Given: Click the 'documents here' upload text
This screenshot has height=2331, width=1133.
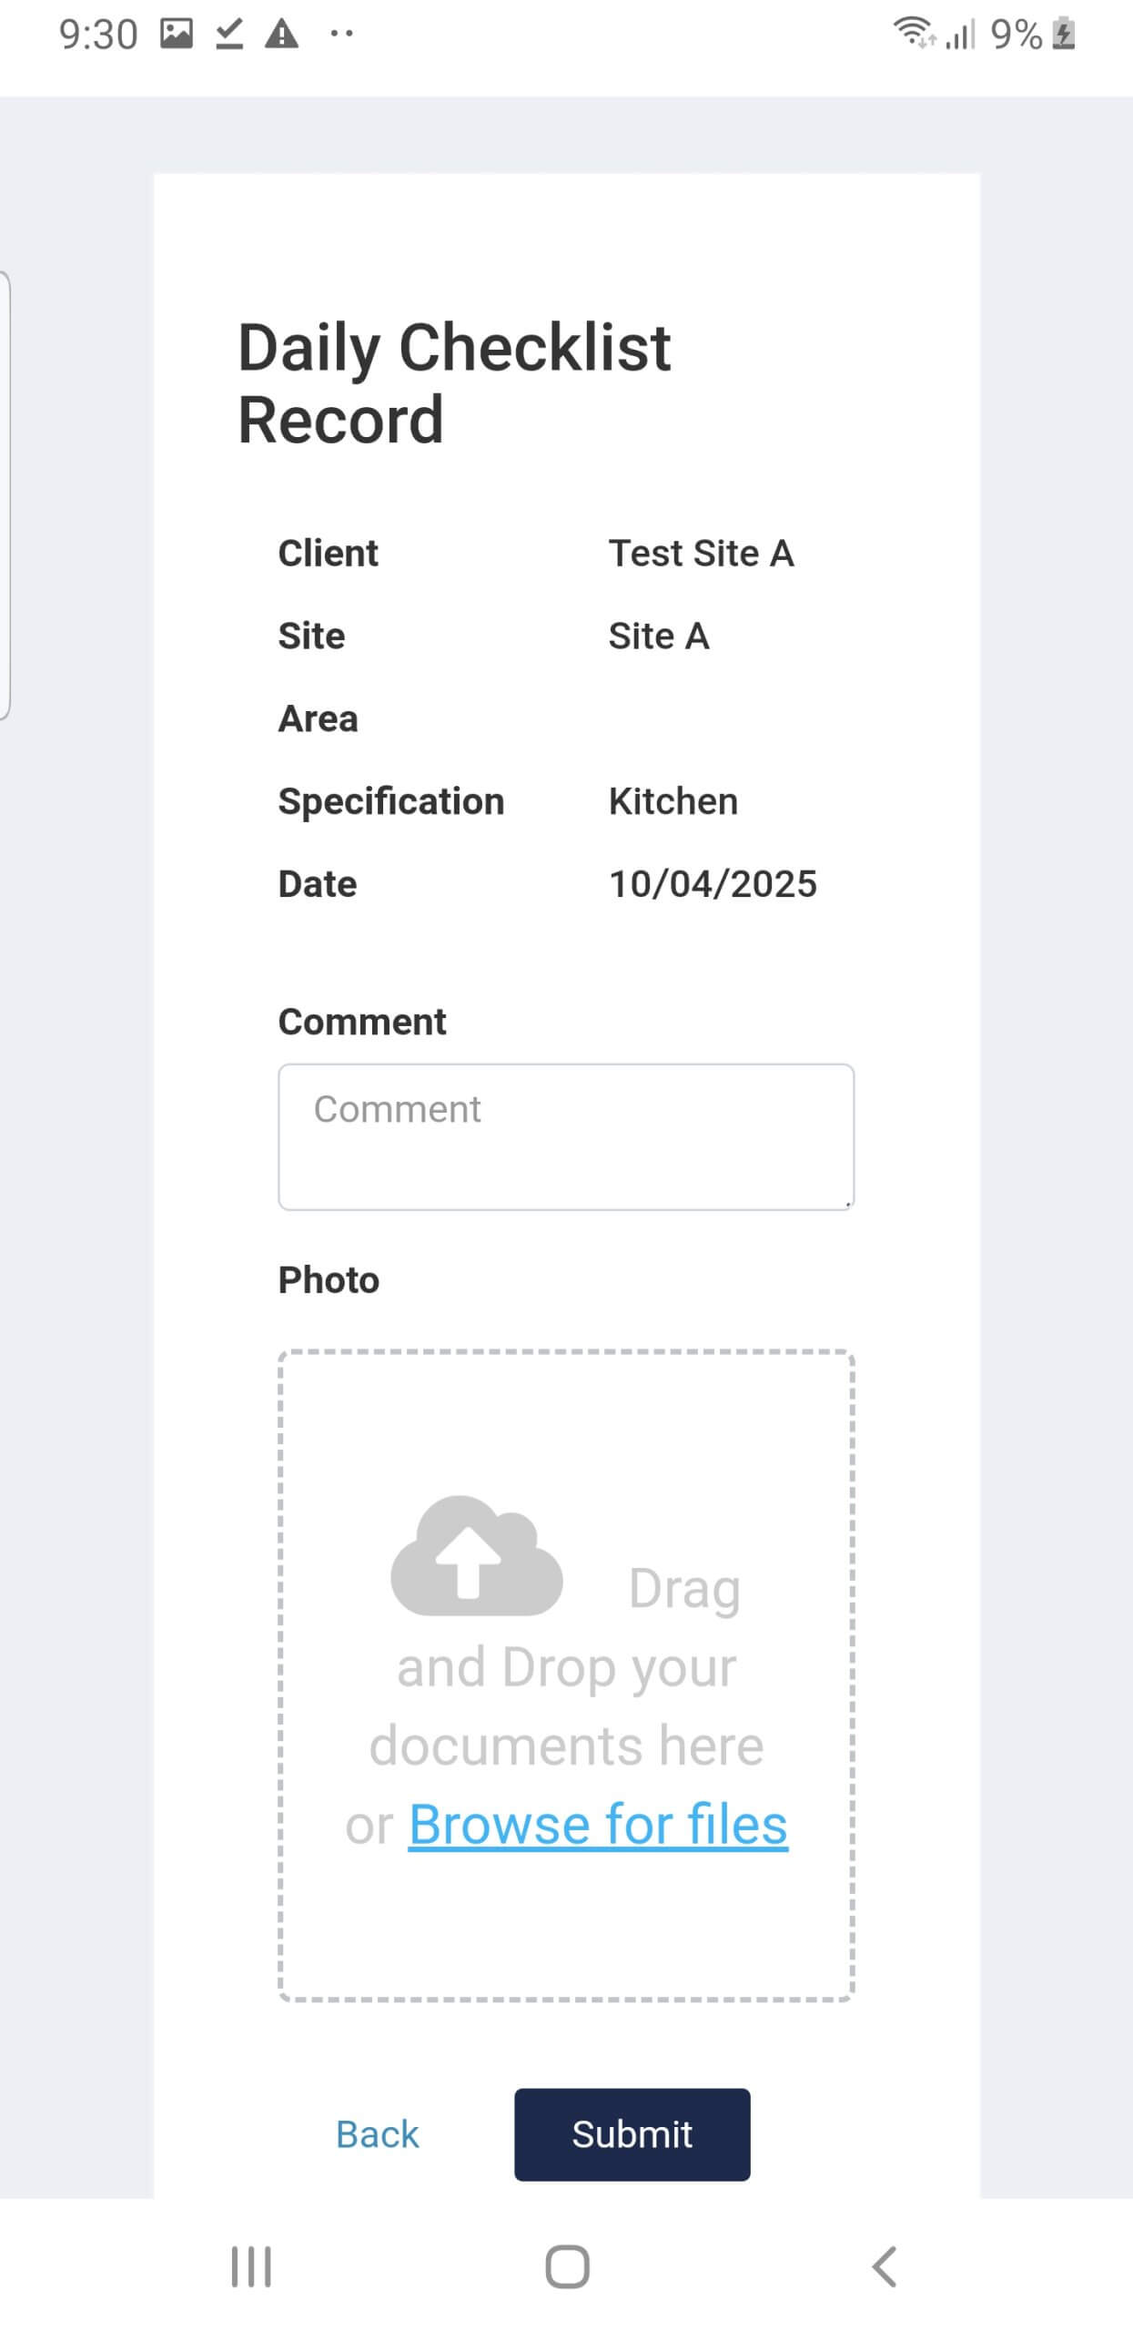Looking at the screenshot, I should point(566,1746).
